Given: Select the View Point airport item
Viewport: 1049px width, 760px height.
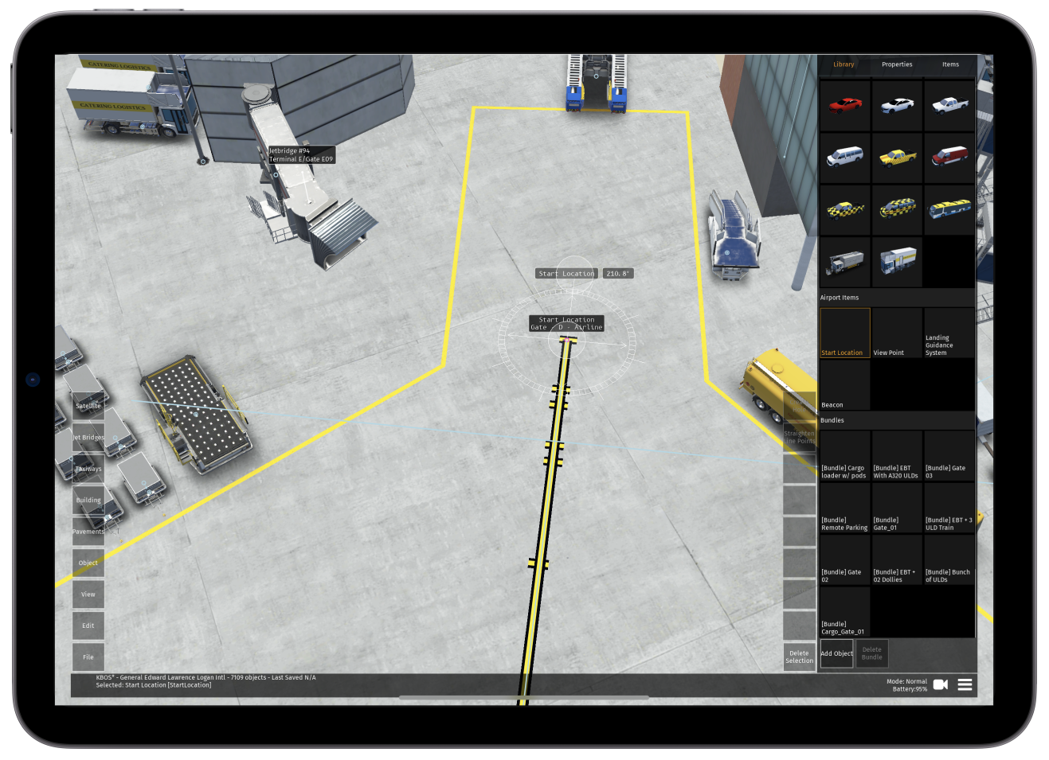Looking at the screenshot, I should [896, 333].
